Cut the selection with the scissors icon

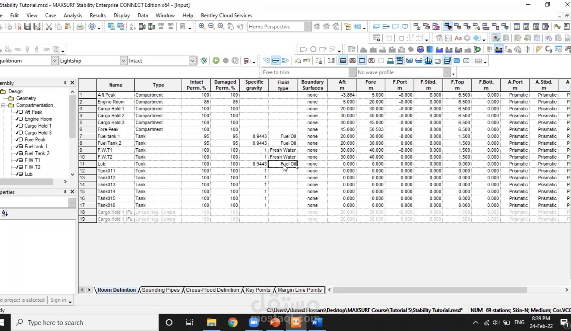click(x=49, y=27)
